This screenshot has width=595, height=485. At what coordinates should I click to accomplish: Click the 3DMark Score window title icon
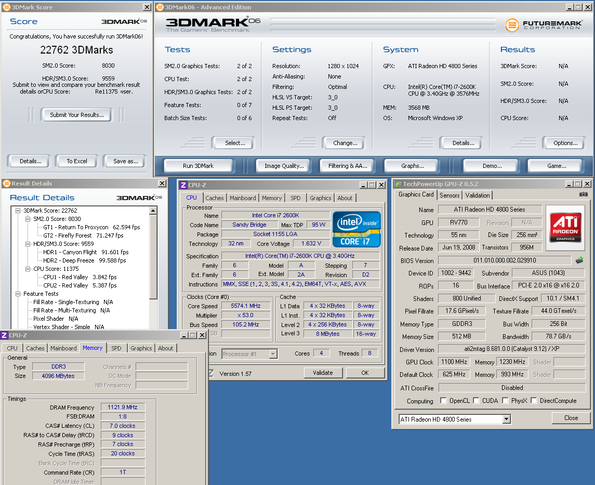click(x=6, y=7)
